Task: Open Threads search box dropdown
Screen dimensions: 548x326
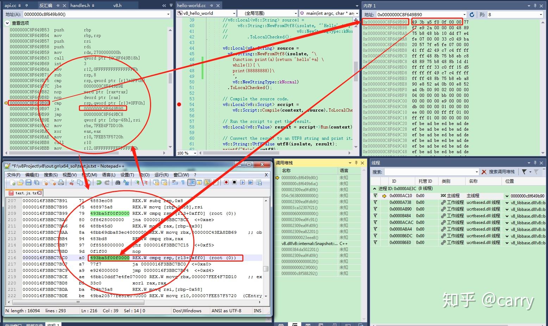Action: [x=477, y=172]
